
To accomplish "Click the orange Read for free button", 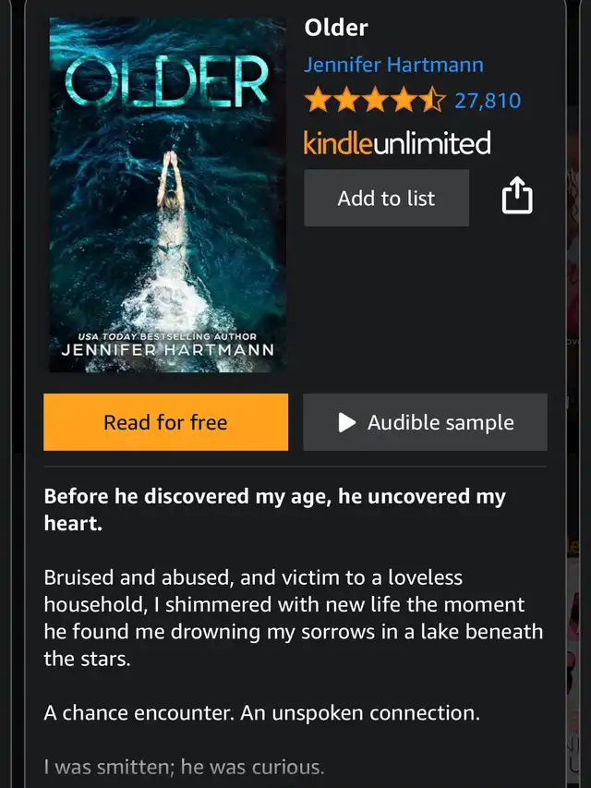I will pos(166,422).
